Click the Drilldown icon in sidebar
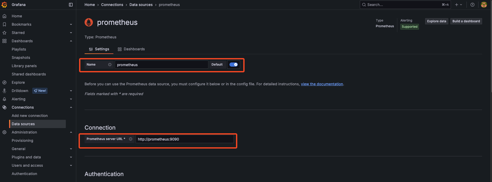 (x=4, y=91)
